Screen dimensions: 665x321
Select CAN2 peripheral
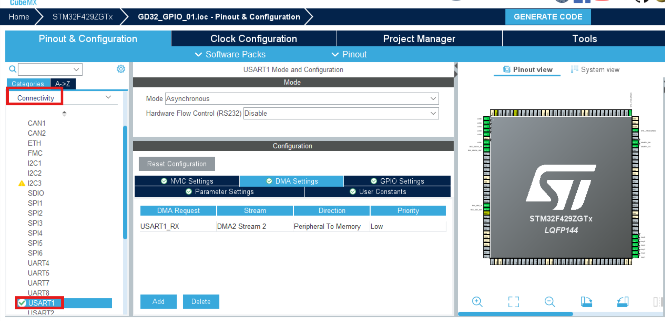point(37,133)
